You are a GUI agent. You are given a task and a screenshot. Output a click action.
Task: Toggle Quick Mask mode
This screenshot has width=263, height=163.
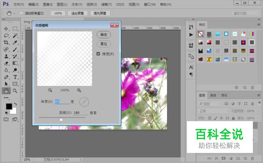[6, 119]
